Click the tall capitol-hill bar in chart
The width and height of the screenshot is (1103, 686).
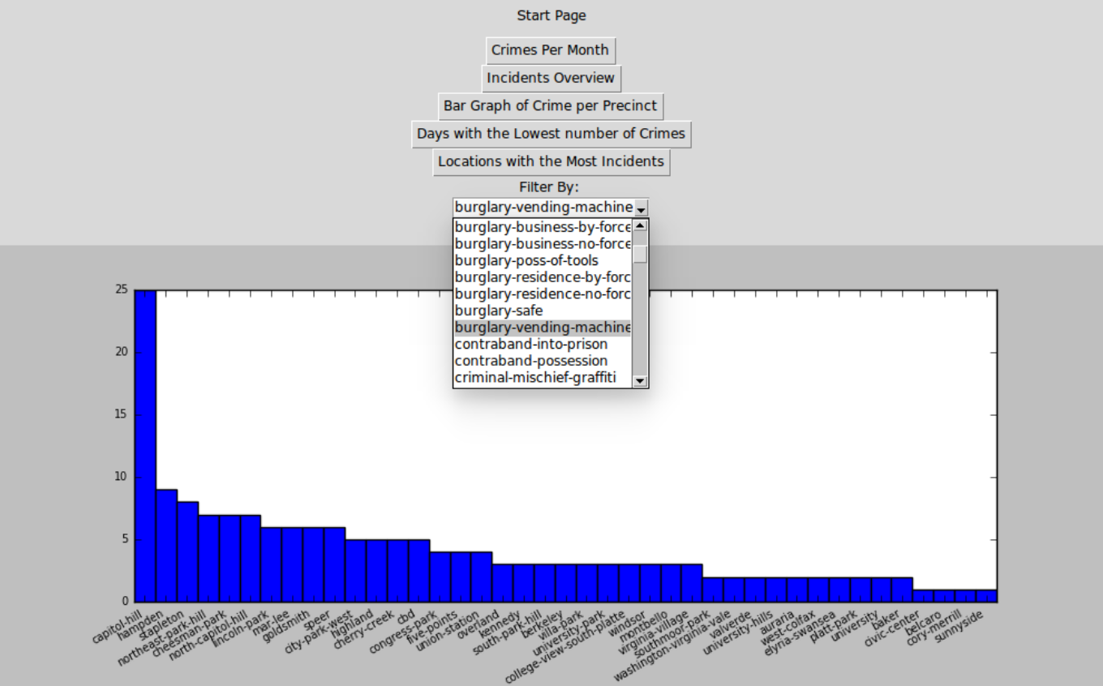pos(145,446)
